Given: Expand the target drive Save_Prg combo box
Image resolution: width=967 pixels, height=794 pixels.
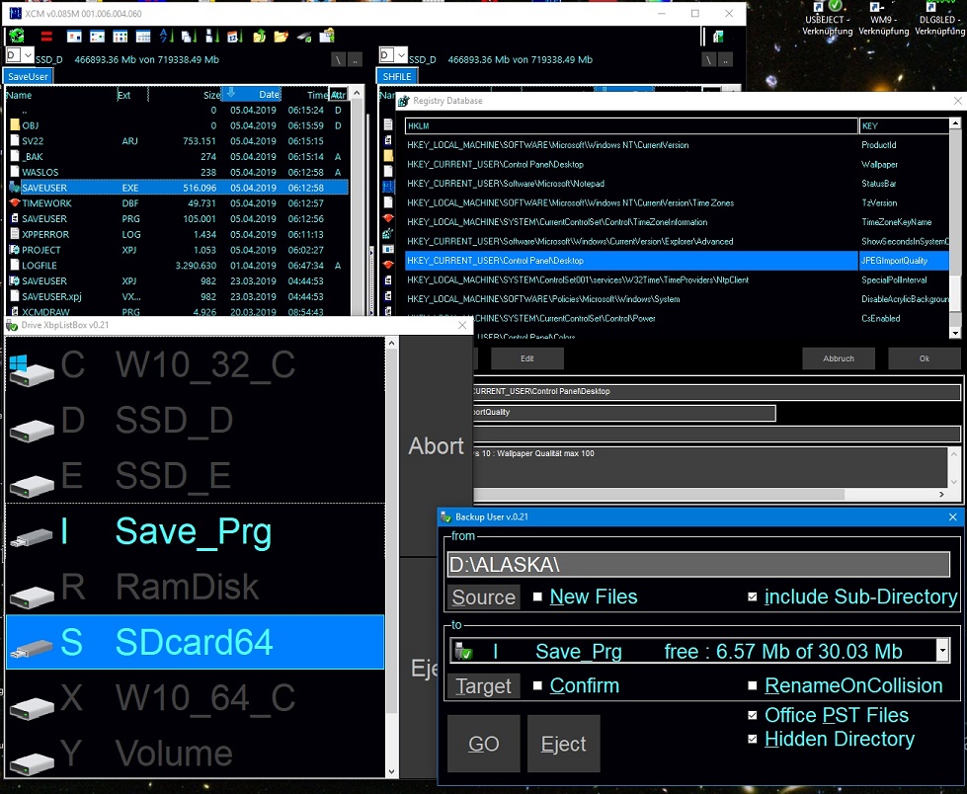Looking at the screenshot, I should tap(942, 650).
